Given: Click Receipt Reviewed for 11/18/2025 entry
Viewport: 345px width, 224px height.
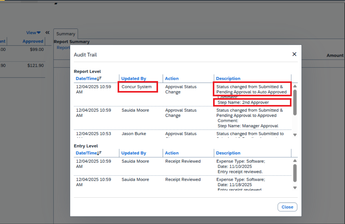Looking at the screenshot, I should [x=183, y=179].
